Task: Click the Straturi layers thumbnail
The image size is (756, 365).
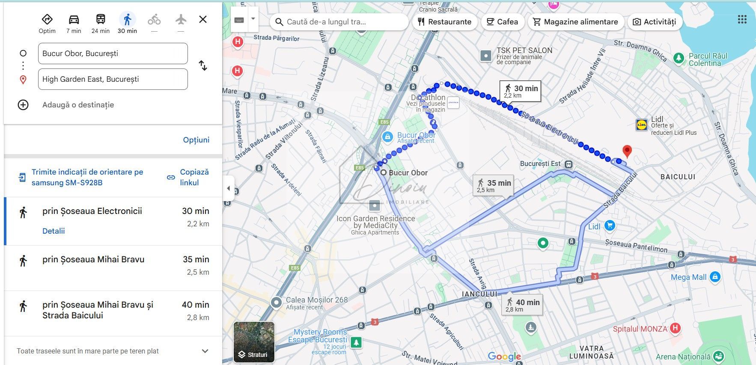Action: [254, 342]
